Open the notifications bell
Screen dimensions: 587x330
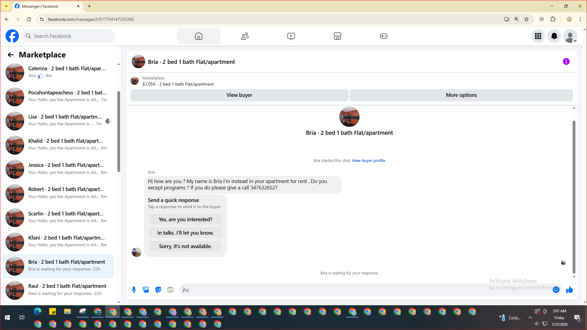click(x=554, y=36)
